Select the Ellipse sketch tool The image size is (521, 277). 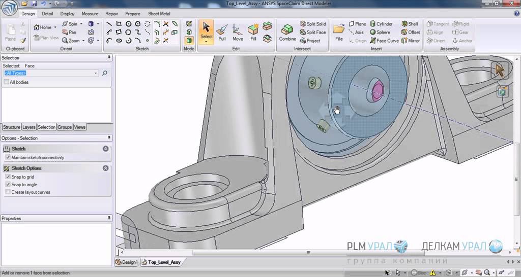pyautogui.click(x=119, y=41)
